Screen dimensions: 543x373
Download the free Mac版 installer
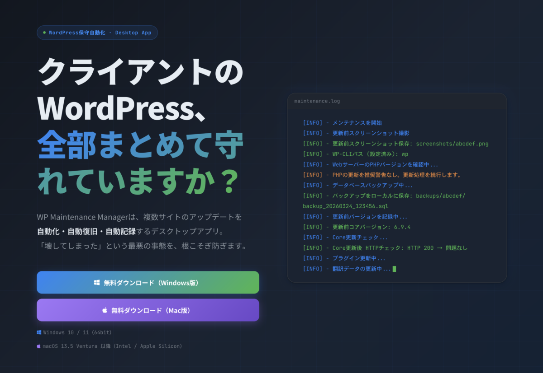click(x=148, y=310)
